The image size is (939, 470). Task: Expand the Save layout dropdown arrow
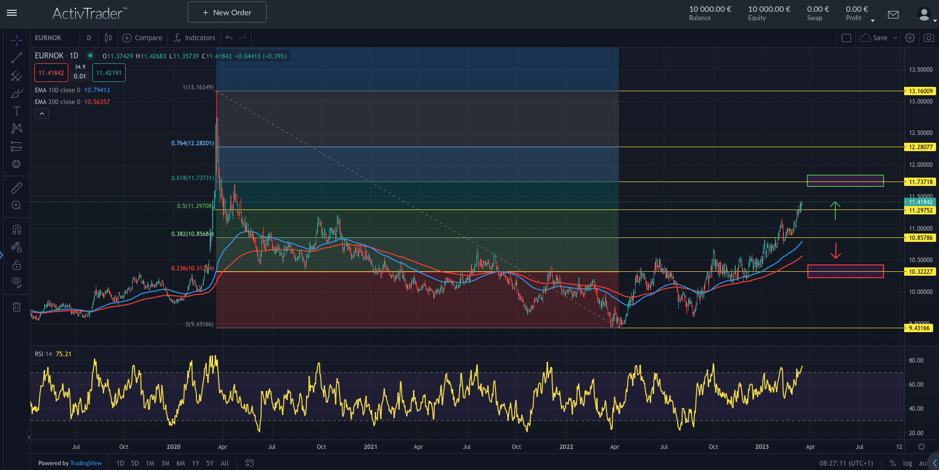(x=895, y=38)
